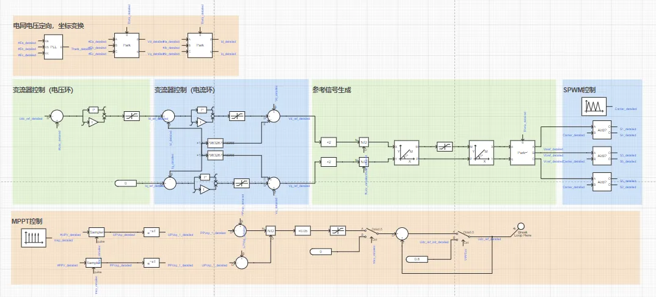The width and height of the screenshot is (656, 297).
Task: Select the summing junction at Id_ref_detailed
Action: [168, 116]
